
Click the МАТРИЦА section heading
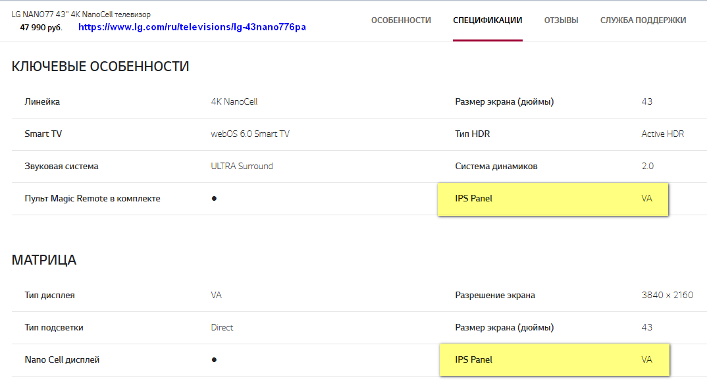tap(44, 260)
